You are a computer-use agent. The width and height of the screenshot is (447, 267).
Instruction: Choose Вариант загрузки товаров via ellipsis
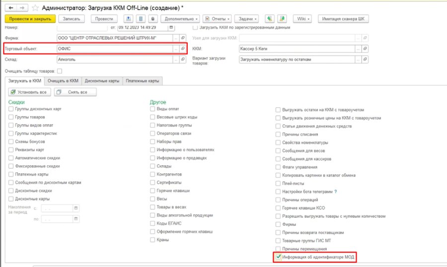pyautogui.click(x=358, y=59)
